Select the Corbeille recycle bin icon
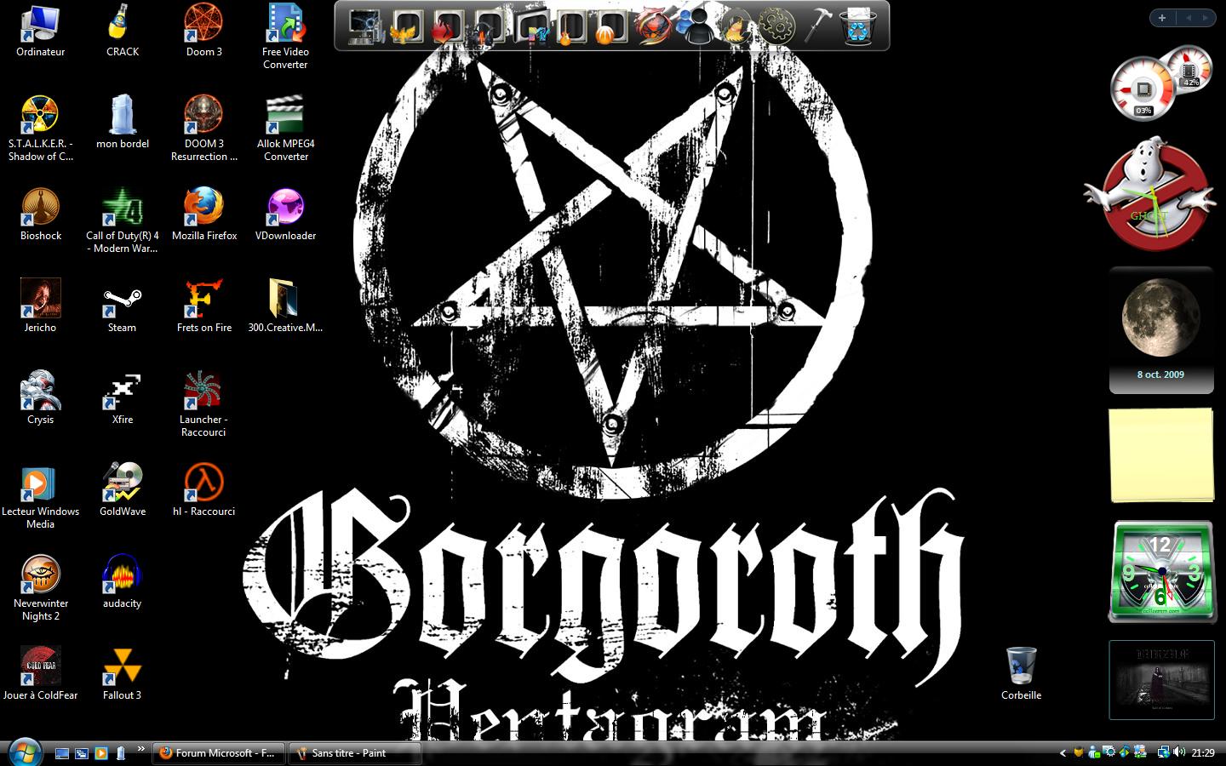The width and height of the screenshot is (1226, 766). pyautogui.click(x=1021, y=669)
